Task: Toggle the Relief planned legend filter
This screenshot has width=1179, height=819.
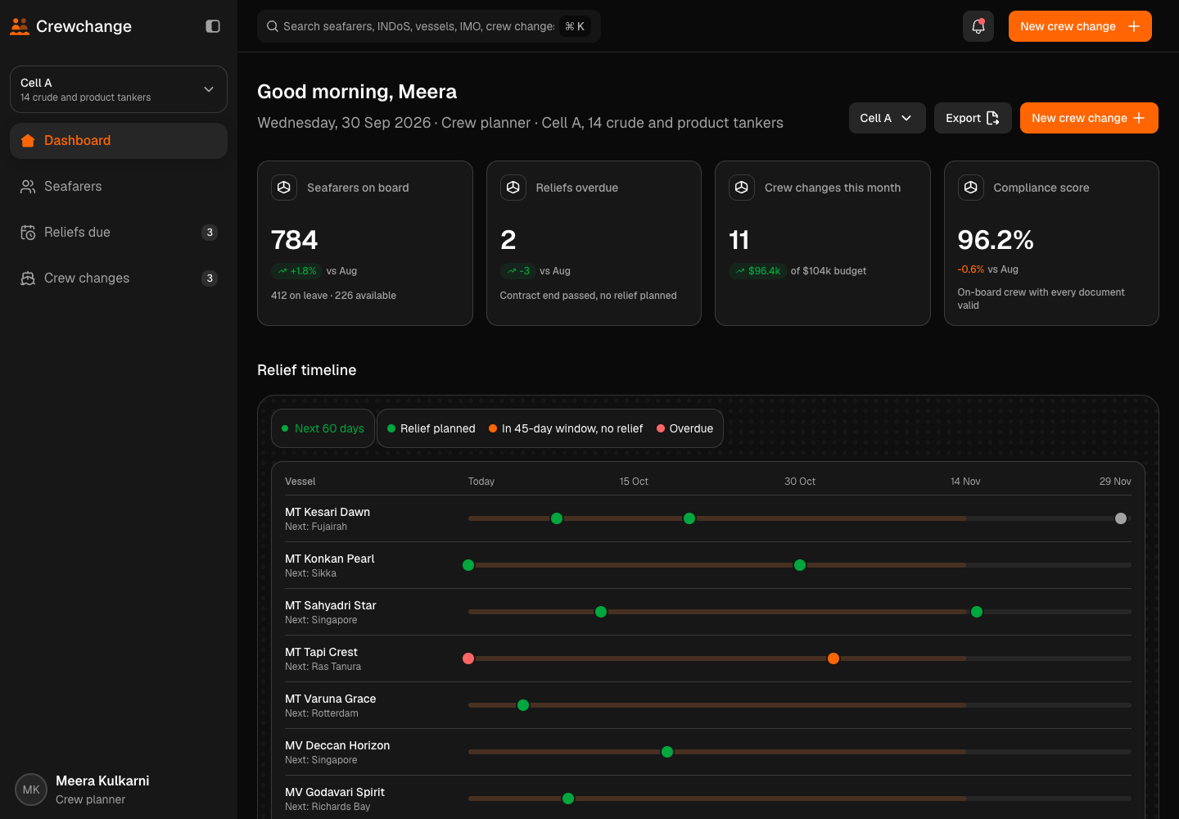Action: (431, 428)
